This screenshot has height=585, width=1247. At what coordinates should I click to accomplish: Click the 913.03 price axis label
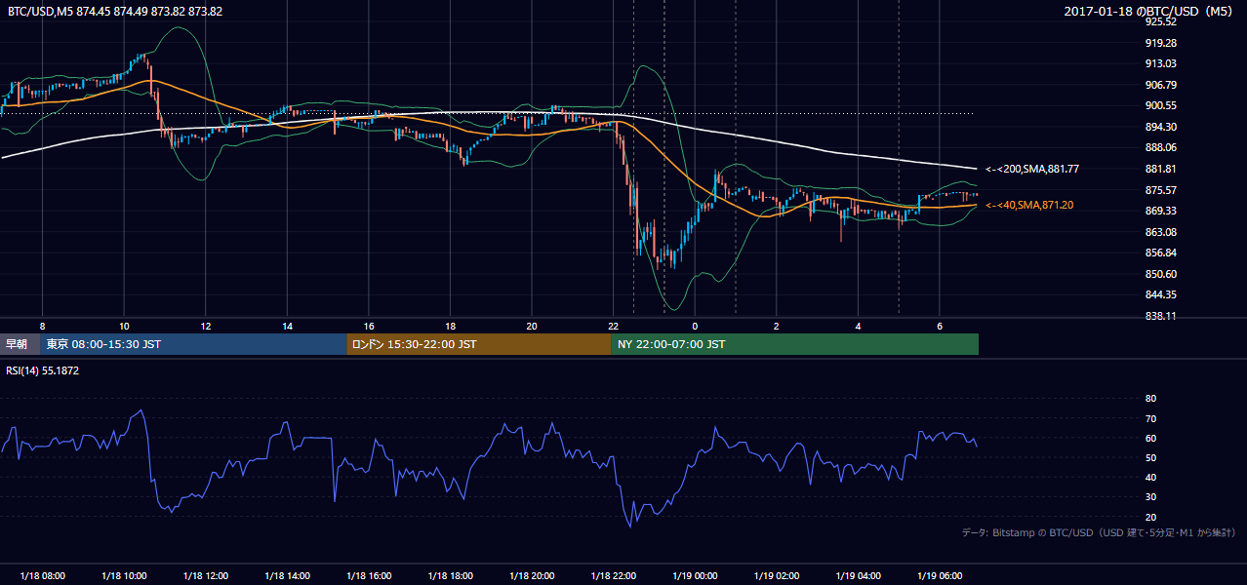click(1163, 63)
